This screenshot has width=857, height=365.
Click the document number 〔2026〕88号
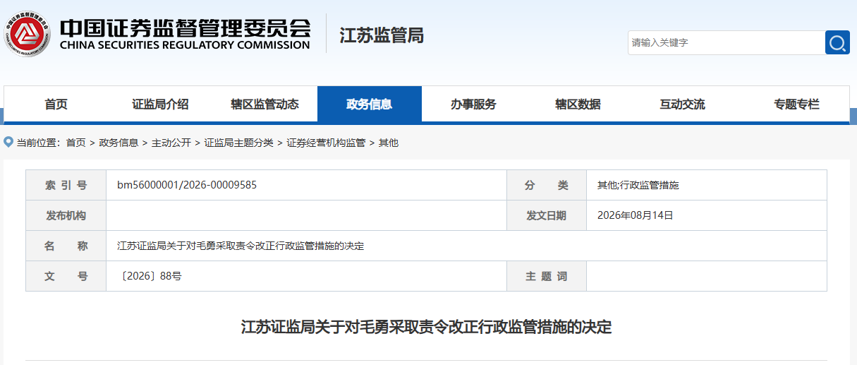point(150,276)
